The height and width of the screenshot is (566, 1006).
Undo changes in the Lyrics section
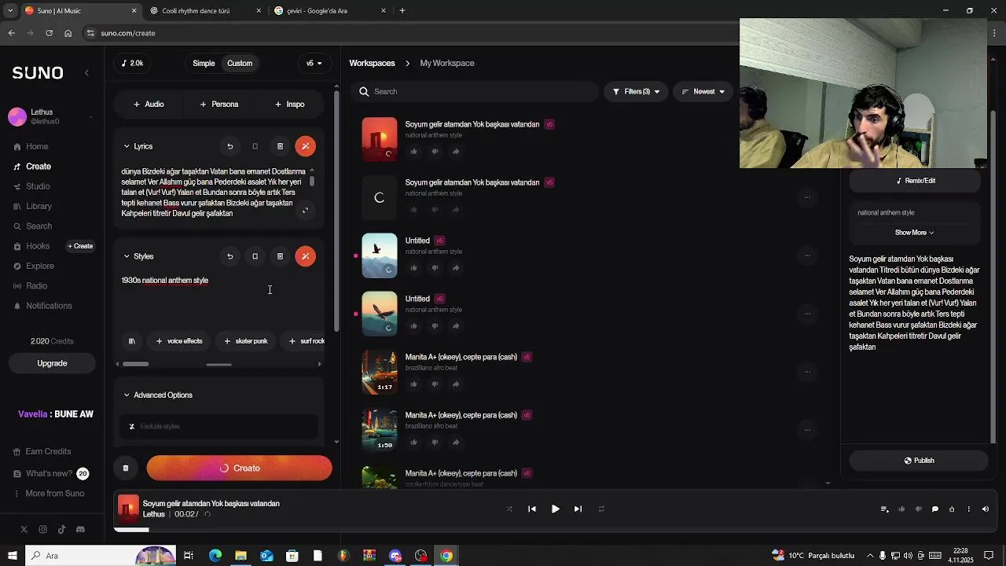tap(229, 146)
